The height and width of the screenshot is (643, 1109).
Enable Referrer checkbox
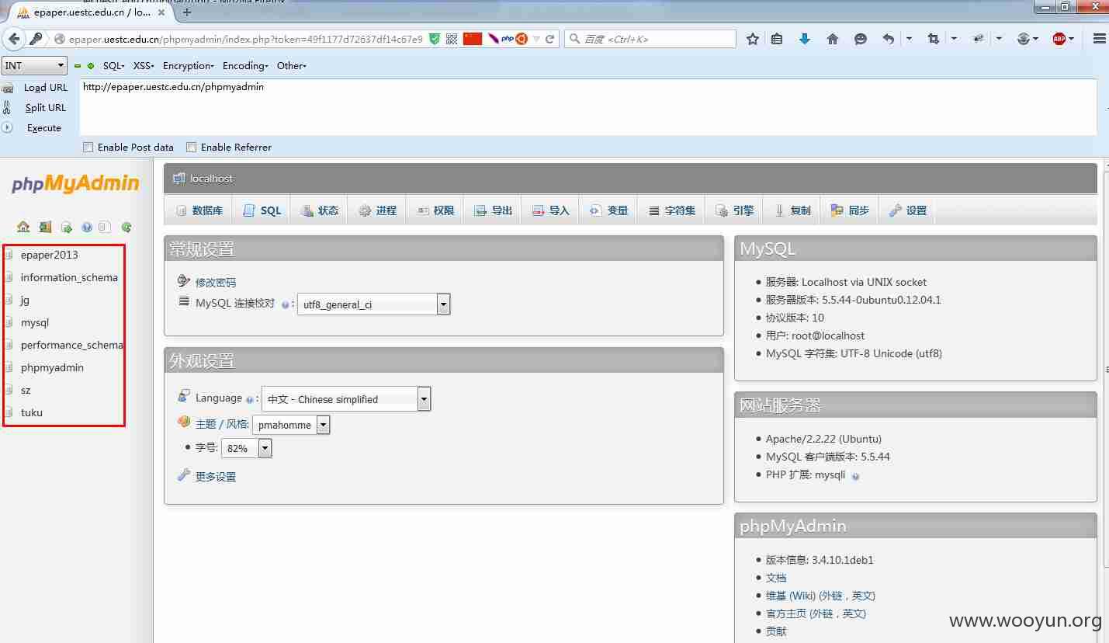tap(191, 148)
